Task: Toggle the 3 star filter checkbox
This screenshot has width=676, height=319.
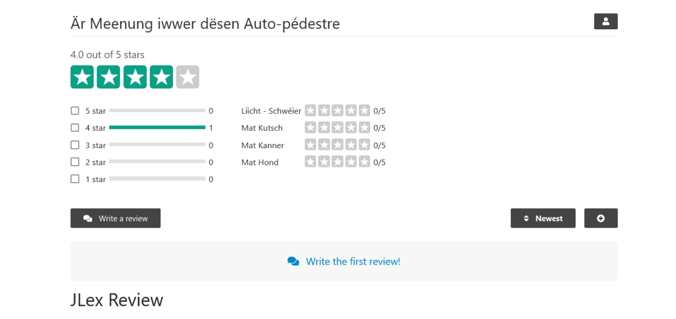Action: coord(75,145)
